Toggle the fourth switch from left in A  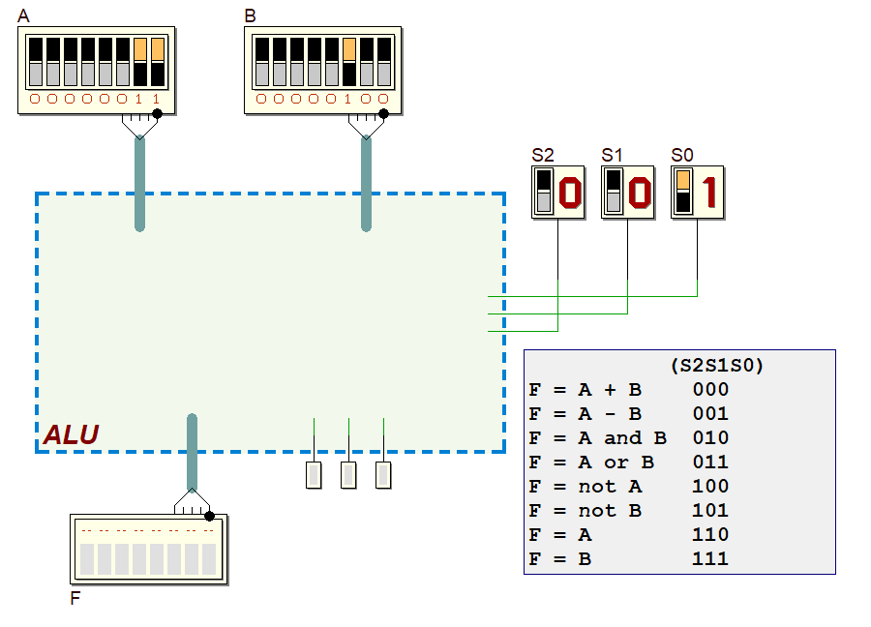[88, 62]
